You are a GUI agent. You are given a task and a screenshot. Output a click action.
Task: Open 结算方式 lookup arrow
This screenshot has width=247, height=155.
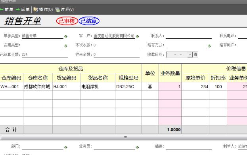pos(209,46)
